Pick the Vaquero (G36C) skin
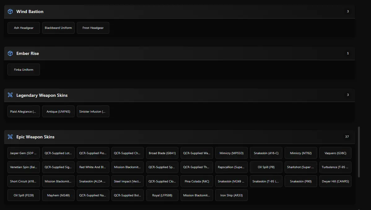 335,153
